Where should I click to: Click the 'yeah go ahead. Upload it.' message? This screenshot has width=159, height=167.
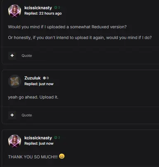click(33, 97)
